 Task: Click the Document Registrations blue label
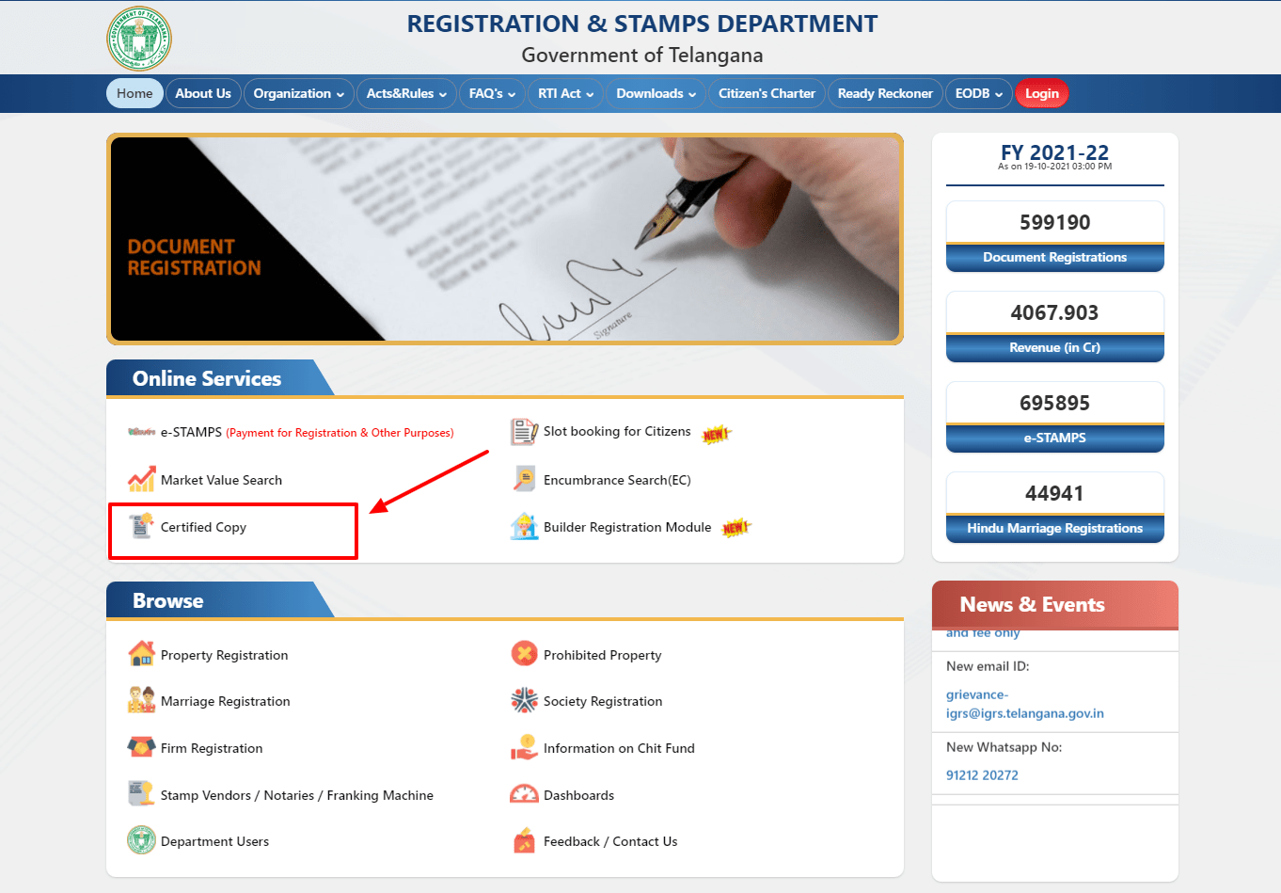point(1055,258)
